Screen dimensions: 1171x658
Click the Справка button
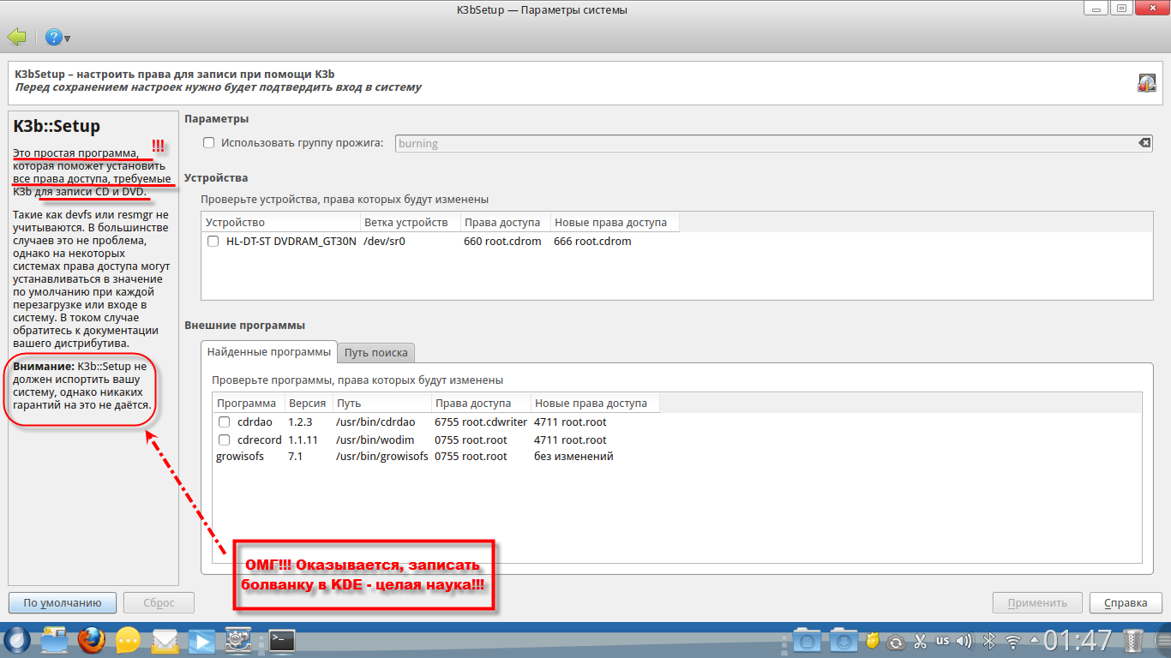click(x=1126, y=602)
